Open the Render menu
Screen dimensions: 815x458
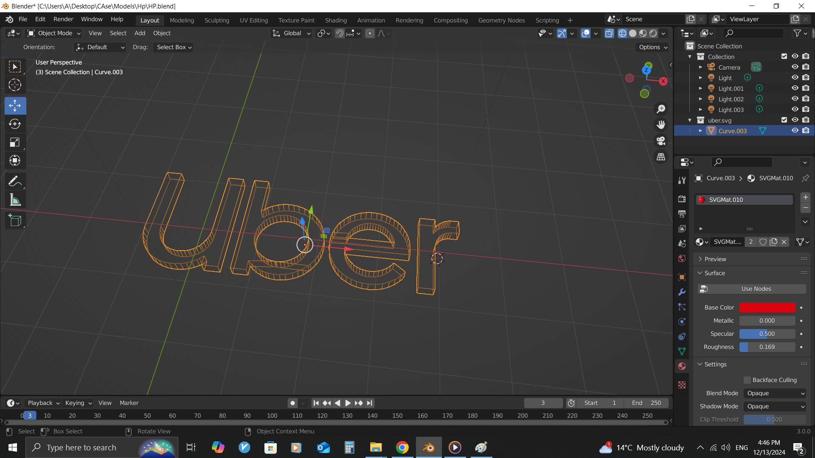tap(63, 19)
